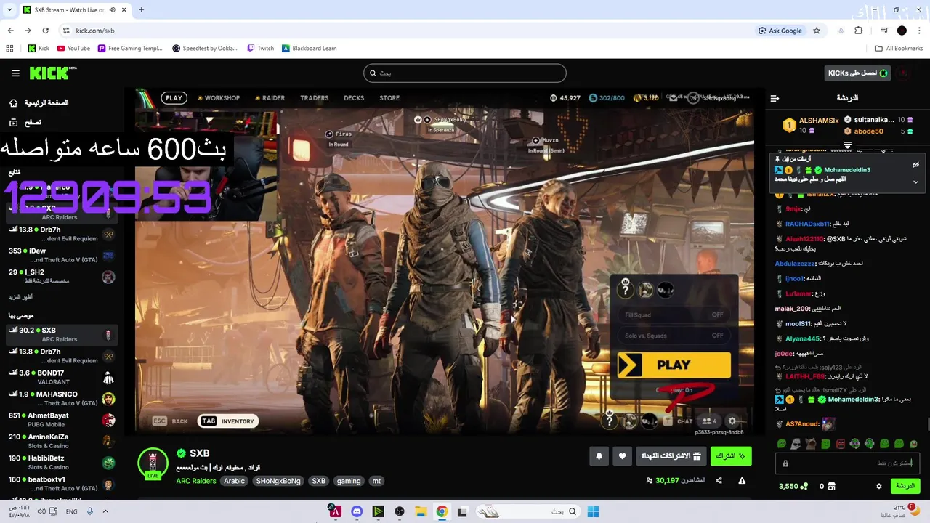The height and width of the screenshot is (523, 930).
Task: Select the Arabic tag
Action: [234, 481]
